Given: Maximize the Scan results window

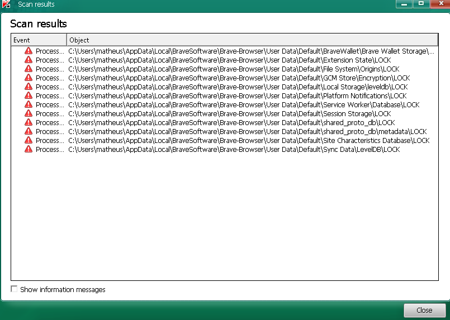Looking at the screenshot, I should pos(421,4).
